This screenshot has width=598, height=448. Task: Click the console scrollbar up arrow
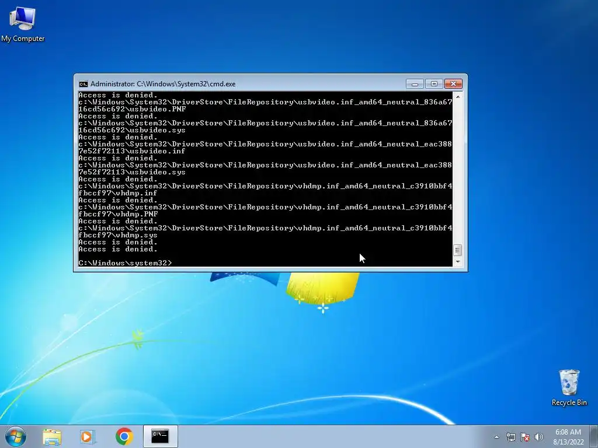click(458, 97)
